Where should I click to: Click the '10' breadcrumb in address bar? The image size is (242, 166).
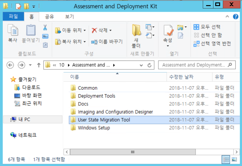pyautogui.click(x=62, y=65)
